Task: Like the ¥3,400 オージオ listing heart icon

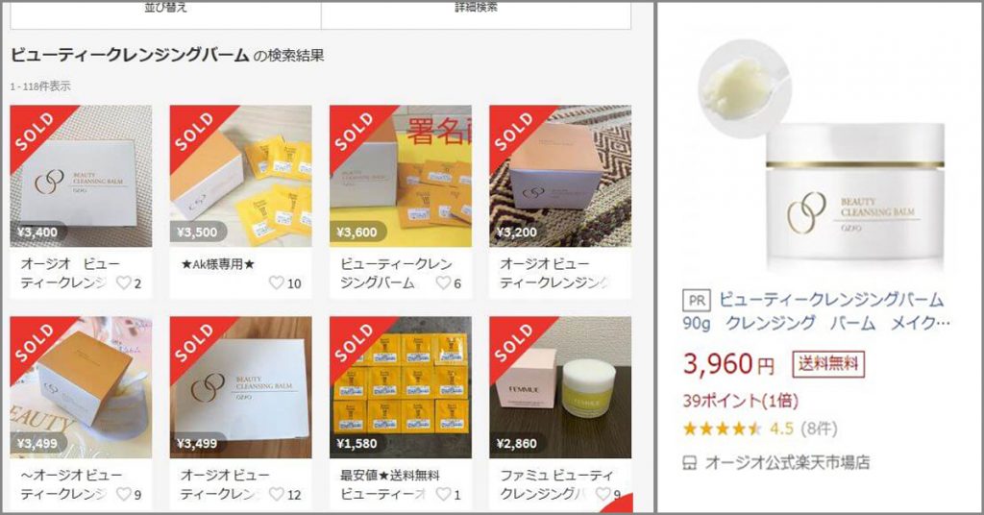Action: 124,282
